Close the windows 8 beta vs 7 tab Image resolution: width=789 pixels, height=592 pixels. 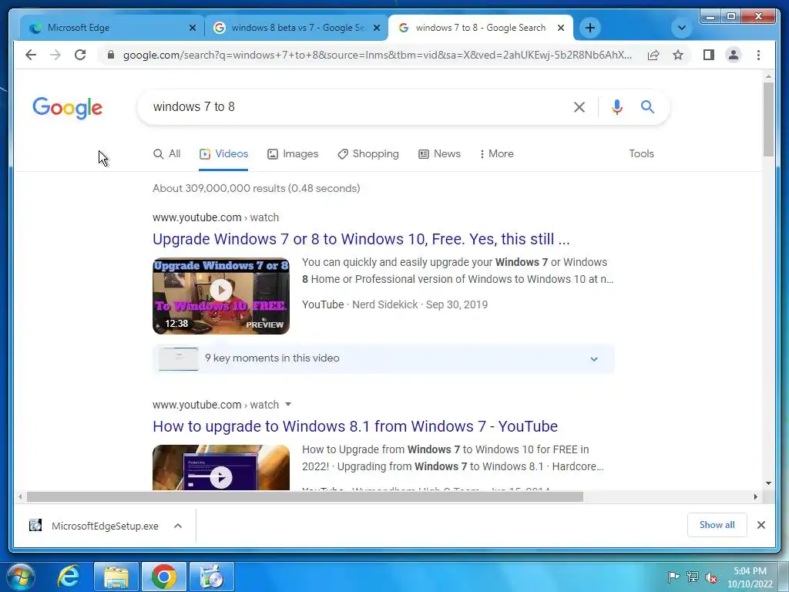click(x=376, y=28)
